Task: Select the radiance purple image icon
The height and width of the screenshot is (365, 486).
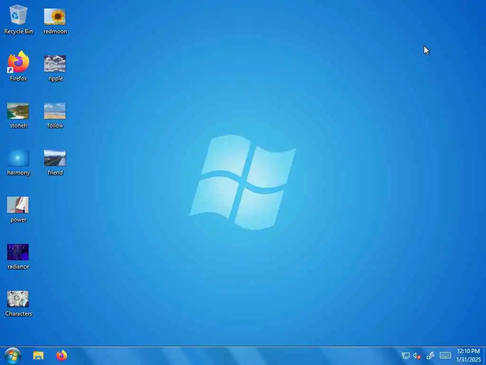Action: (18, 256)
